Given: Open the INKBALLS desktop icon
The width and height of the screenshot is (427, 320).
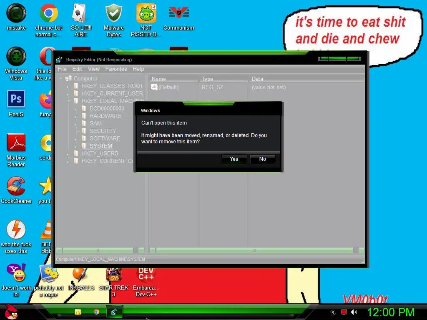Looking at the screenshot, I should point(81,279).
